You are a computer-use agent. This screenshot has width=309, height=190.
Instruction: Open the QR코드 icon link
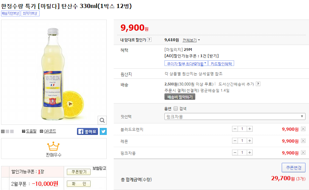tap(48, 131)
